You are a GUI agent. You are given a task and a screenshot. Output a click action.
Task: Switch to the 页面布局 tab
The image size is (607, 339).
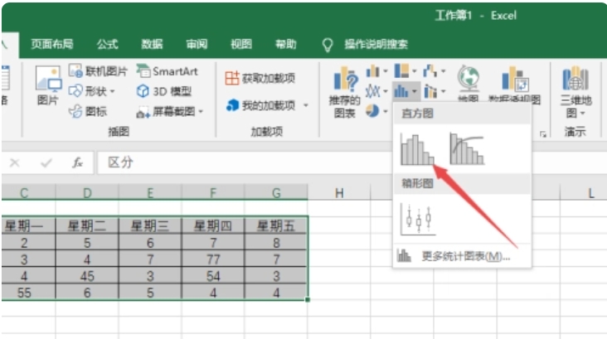(51, 44)
